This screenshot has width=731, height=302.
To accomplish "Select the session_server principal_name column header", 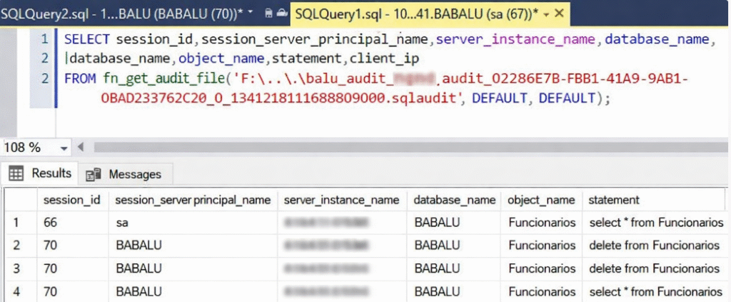I will tap(193, 200).
